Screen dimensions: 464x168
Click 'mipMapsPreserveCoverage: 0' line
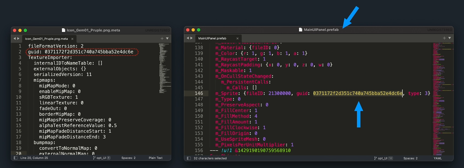coord(75,120)
